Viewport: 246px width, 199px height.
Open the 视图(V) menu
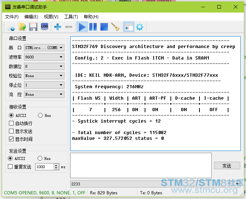pyautogui.click(x=51, y=16)
